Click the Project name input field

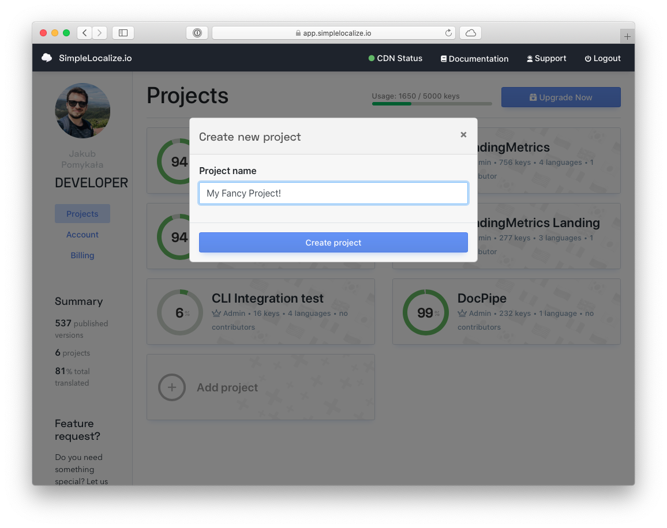click(333, 193)
